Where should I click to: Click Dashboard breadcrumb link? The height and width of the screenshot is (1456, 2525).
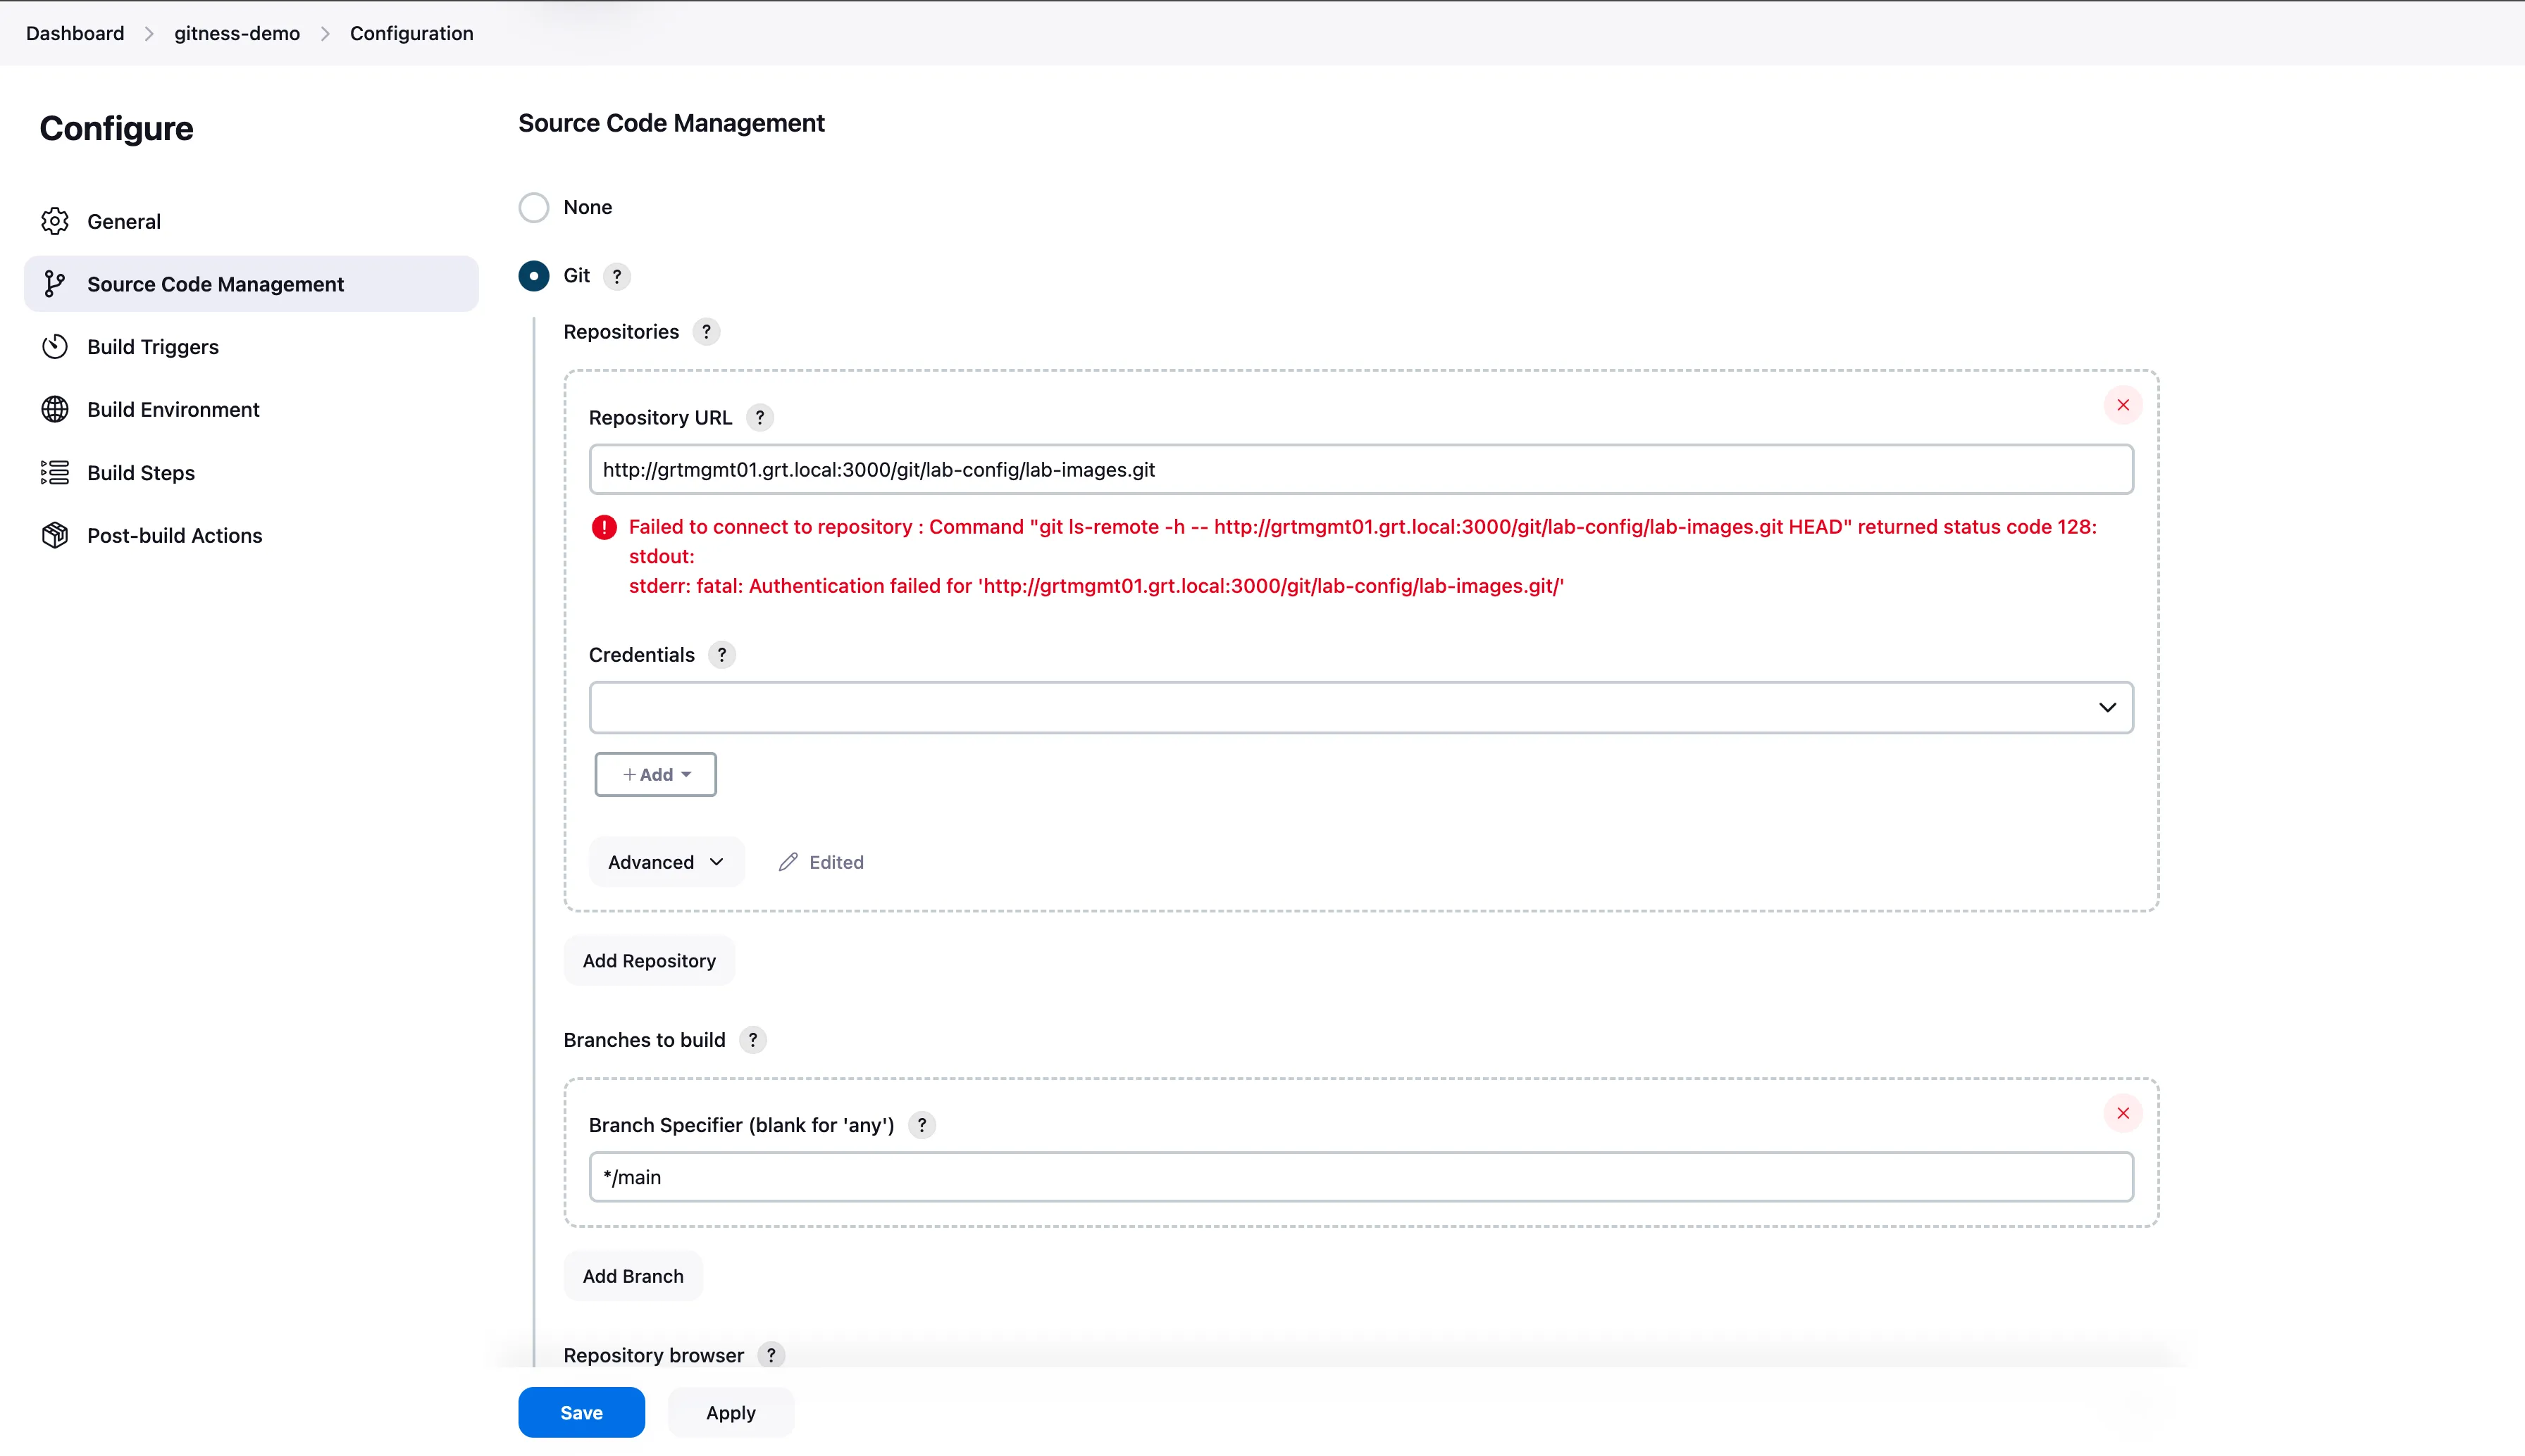coord(75,33)
